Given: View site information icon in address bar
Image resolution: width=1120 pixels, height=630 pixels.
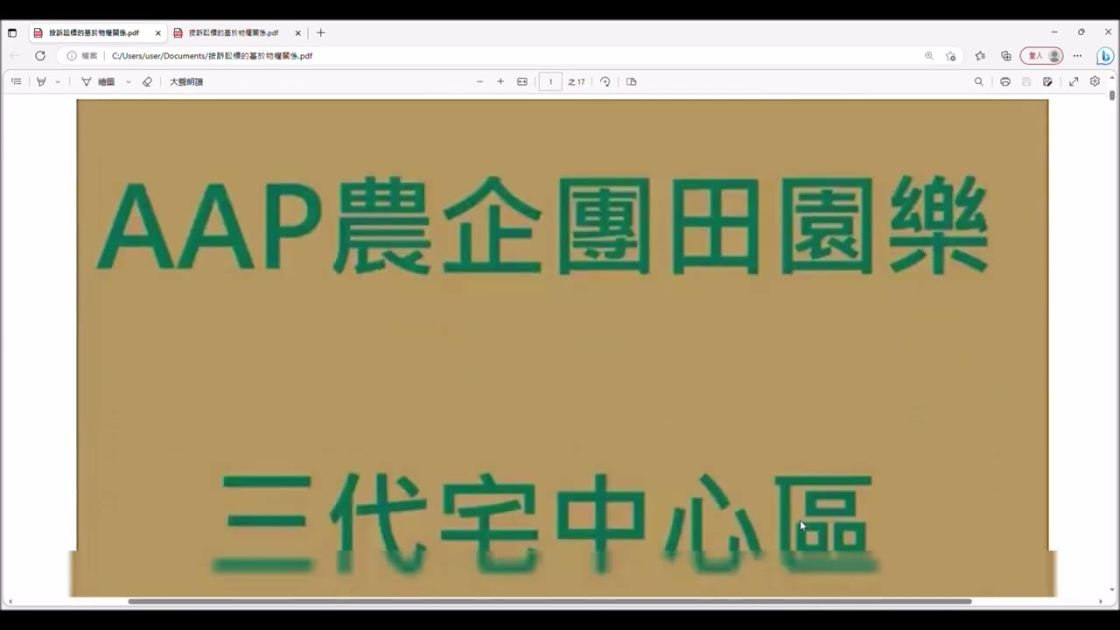Looking at the screenshot, I should pyautogui.click(x=72, y=55).
